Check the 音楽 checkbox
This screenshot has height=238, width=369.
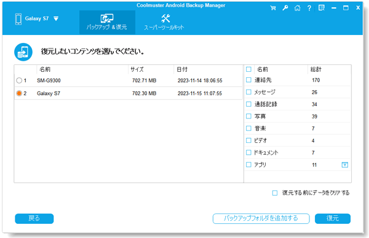(248, 128)
